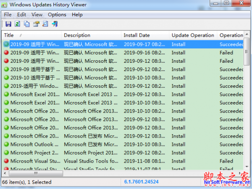Click the Install cell on the Microsoft Project row
The image size is (252, 189).
pos(178,153)
